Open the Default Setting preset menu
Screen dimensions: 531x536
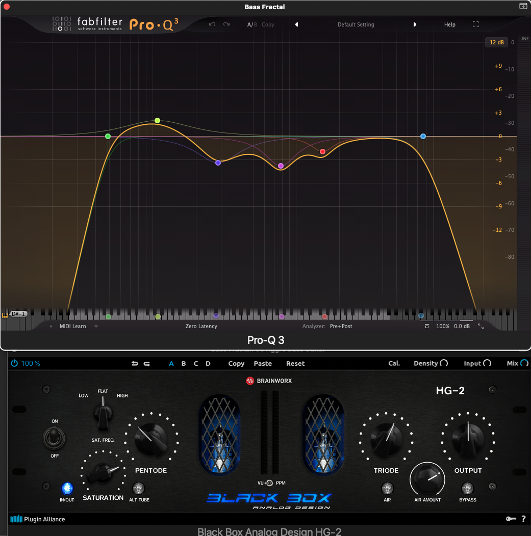356,24
